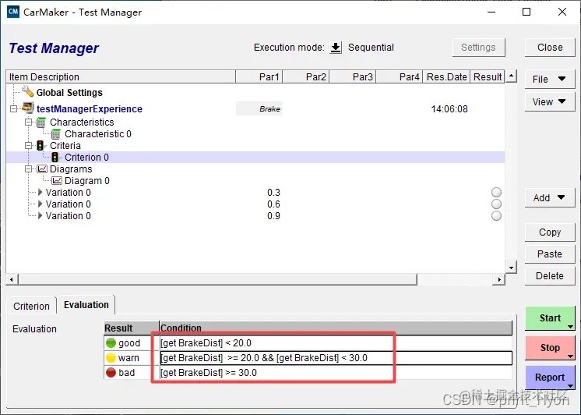Screen dimensions: 581x415
Task: Click the Par2 column header
Action: pyautogui.click(x=306, y=77)
